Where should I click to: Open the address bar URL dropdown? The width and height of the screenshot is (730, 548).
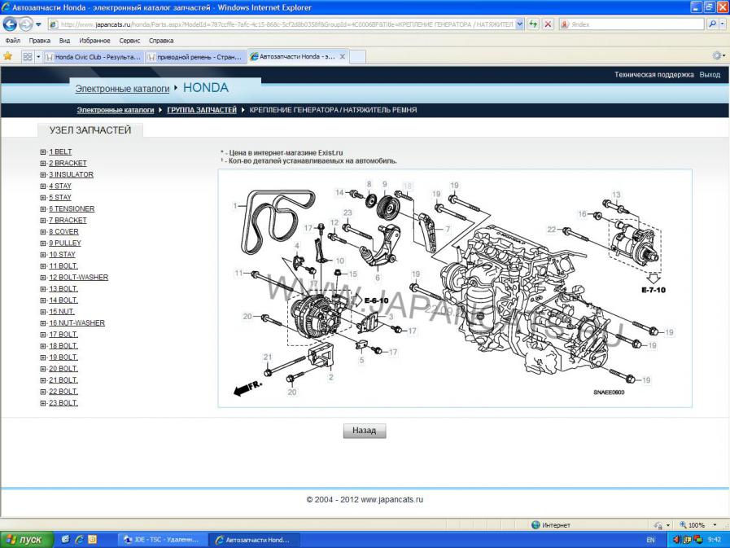coord(520,24)
